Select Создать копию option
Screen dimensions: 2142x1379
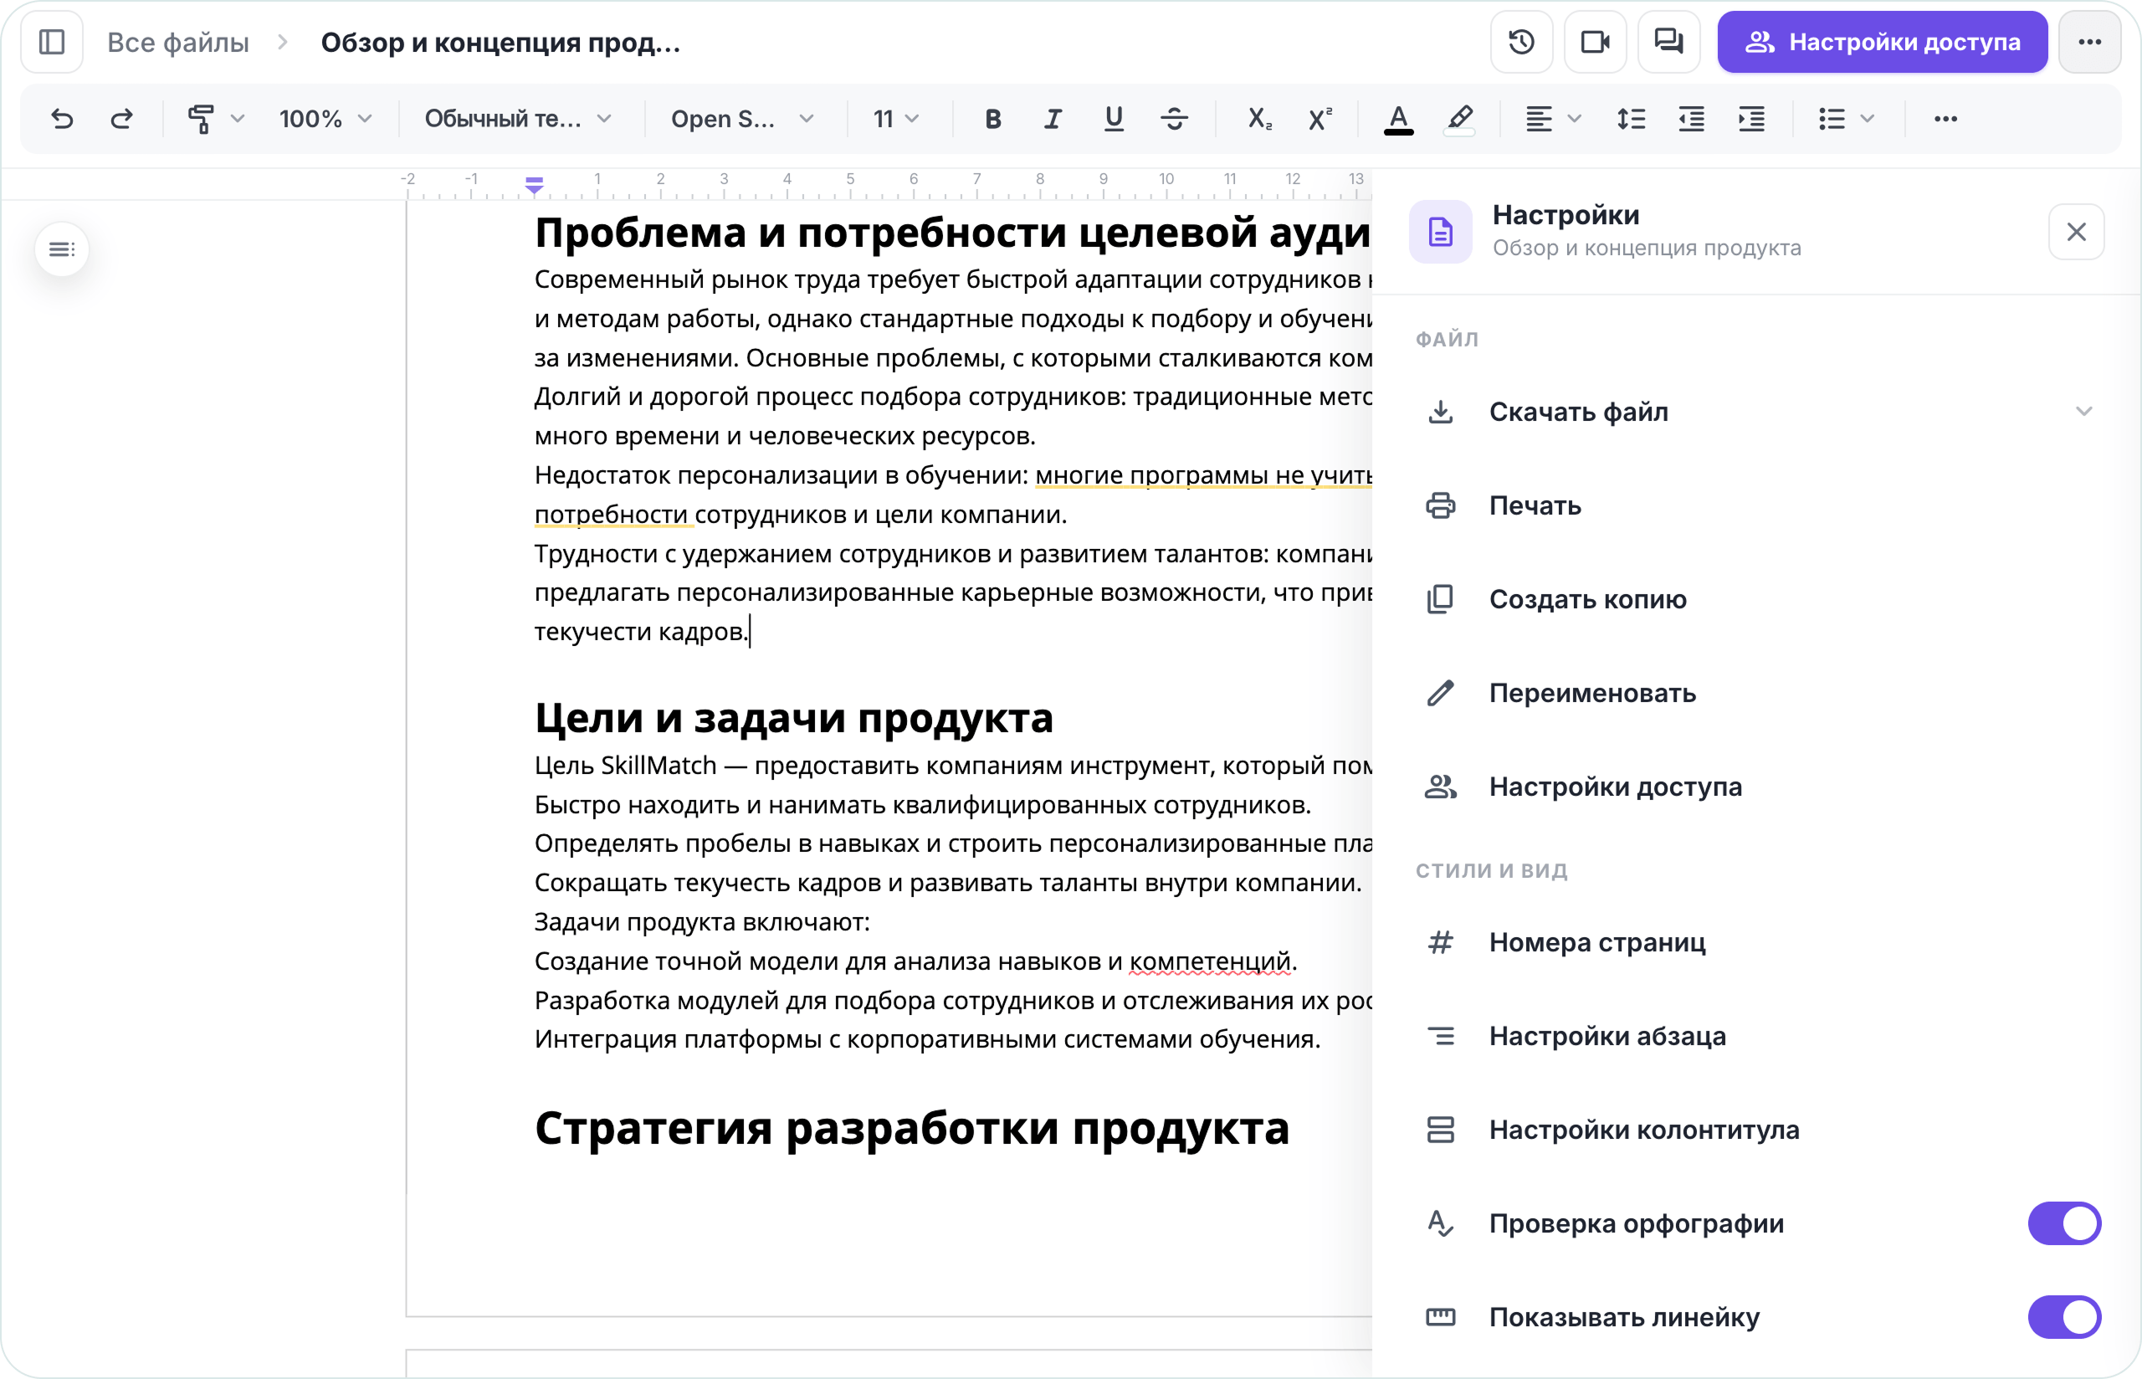pyautogui.click(x=1756, y=599)
